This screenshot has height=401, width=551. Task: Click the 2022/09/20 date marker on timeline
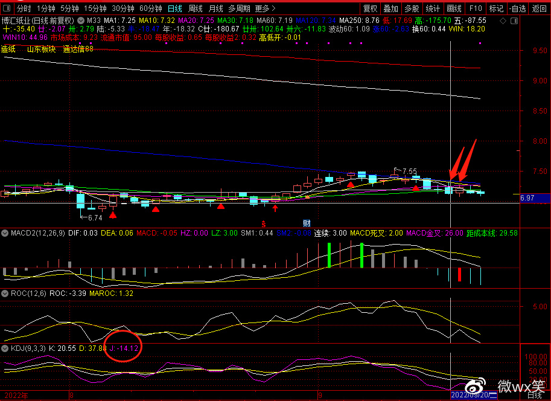coord(472,396)
